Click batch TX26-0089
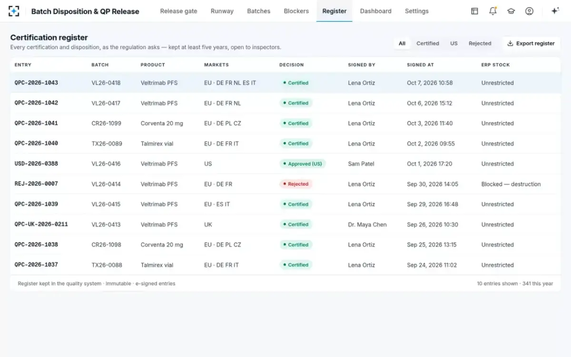Viewport: 571px width, 357px height. 107,143
